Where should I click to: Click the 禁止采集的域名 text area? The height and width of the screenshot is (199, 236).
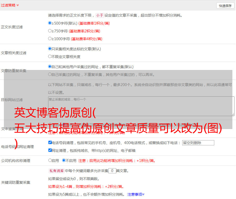click(141, 106)
